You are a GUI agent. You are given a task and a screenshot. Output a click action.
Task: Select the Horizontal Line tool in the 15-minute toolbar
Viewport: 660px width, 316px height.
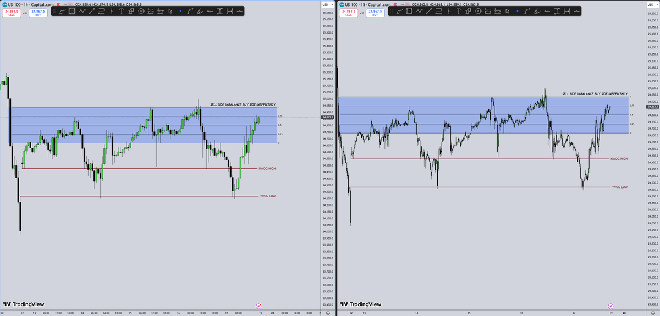pos(577,11)
